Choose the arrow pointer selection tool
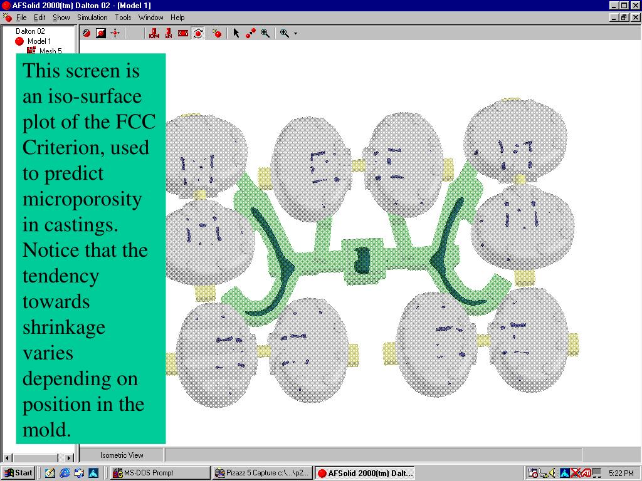 coord(236,33)
